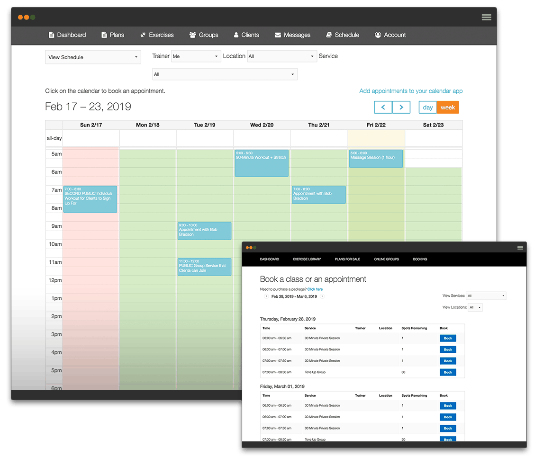Open the 90-Minute Workout + Stretch appointment

click(262, 163)
